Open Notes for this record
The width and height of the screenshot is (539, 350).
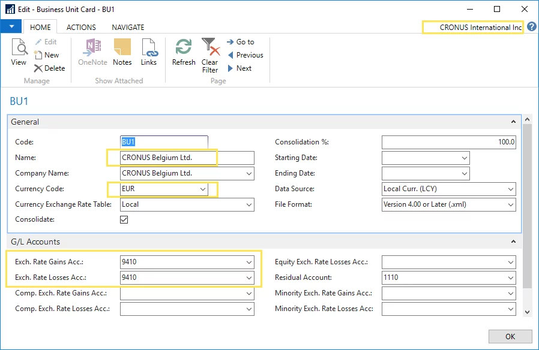122,53
